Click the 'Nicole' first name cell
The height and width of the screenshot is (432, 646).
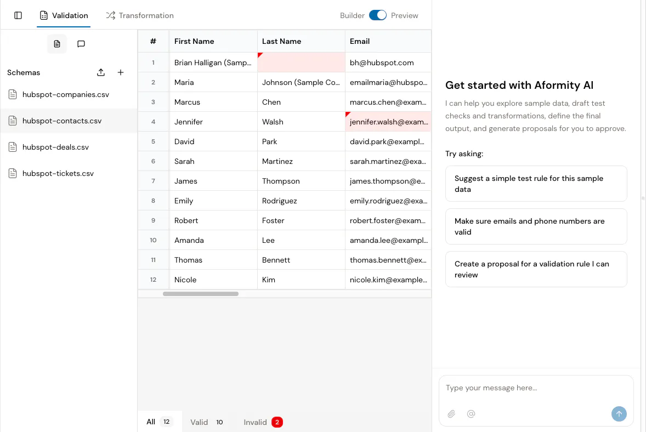click(x=213, y=280)
